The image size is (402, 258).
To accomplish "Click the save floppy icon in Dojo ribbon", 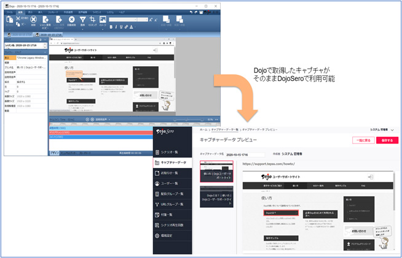I will 201,12.
